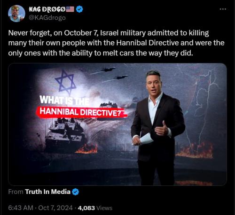The height and width of the screenshot is (215, 235).
Task: Click the 'WHAT IS THE' title text
Action: (x=64, y=100)
